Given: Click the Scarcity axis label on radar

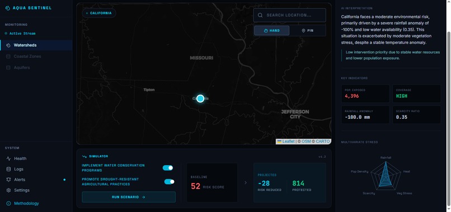Looking at the screenshot, I should point(369,193).
